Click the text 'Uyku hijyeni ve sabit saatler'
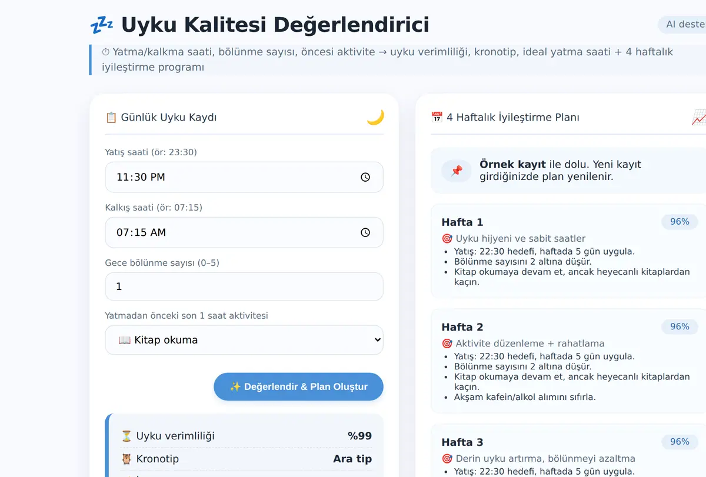The height and width of the screenshot is (477, 706). click(x=521, y=238)
